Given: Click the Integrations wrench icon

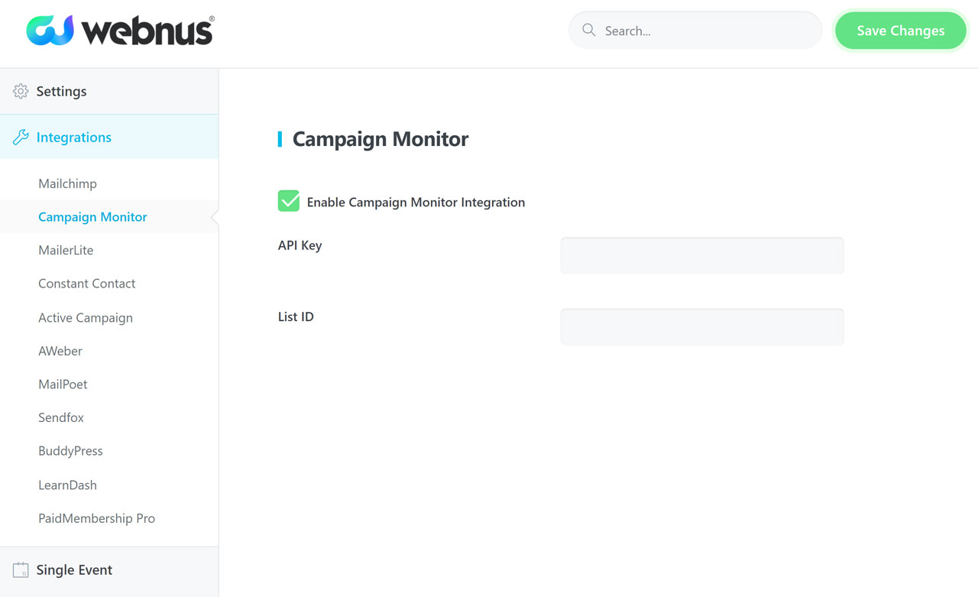Looking at the screenshot, I should [x=21, y=138].
